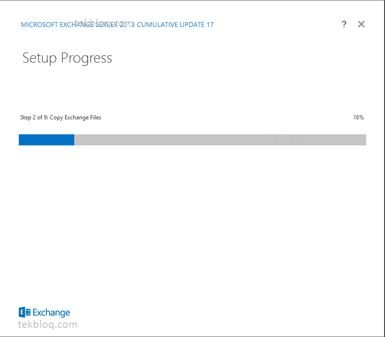Click the blue filled portion of progress bar
This screenshot has width=385, height=337.
pyautogui.click(x=46, y=140)
